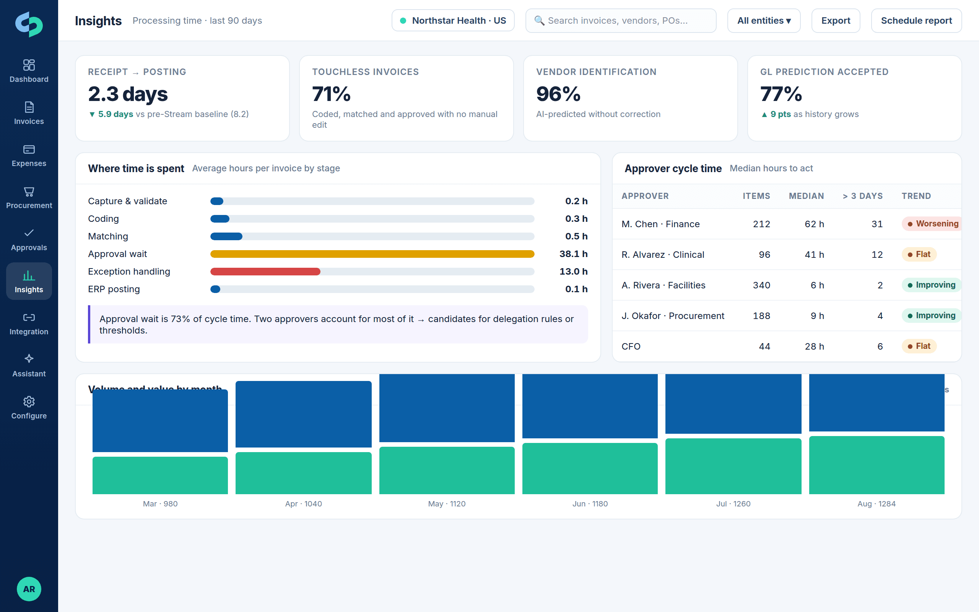Click the Apr · 1040 green bar
Viewport: 979px width, 612px height.
click(x=303, y=473)
